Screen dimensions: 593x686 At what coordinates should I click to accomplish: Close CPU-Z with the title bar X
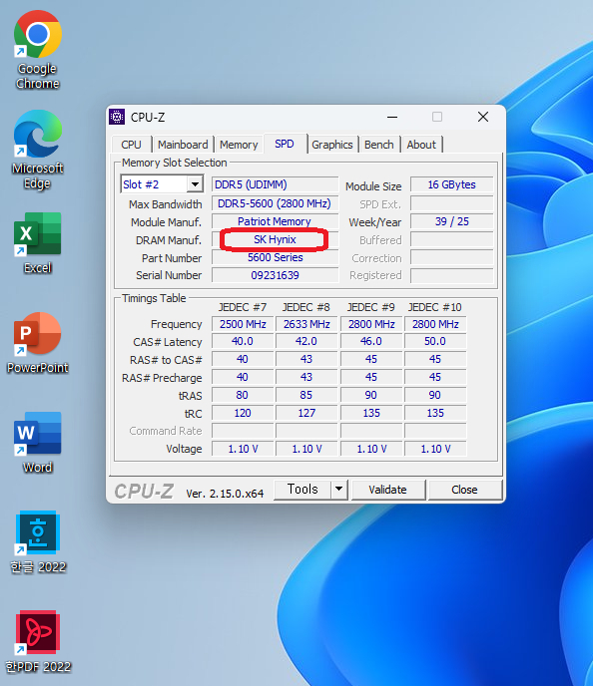point(483,117)
